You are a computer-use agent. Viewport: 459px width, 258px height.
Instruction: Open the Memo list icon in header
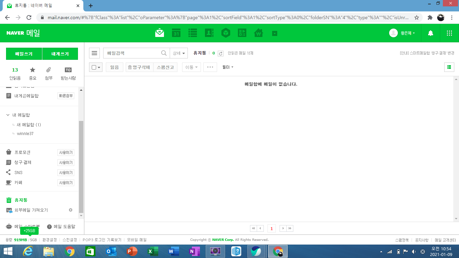(193, 33)
